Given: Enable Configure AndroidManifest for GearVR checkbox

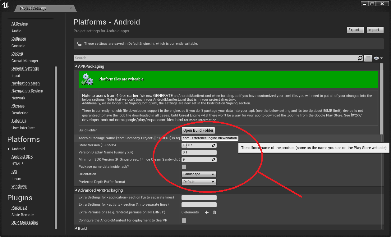Looking at the screenshot, I should [184, 221].
